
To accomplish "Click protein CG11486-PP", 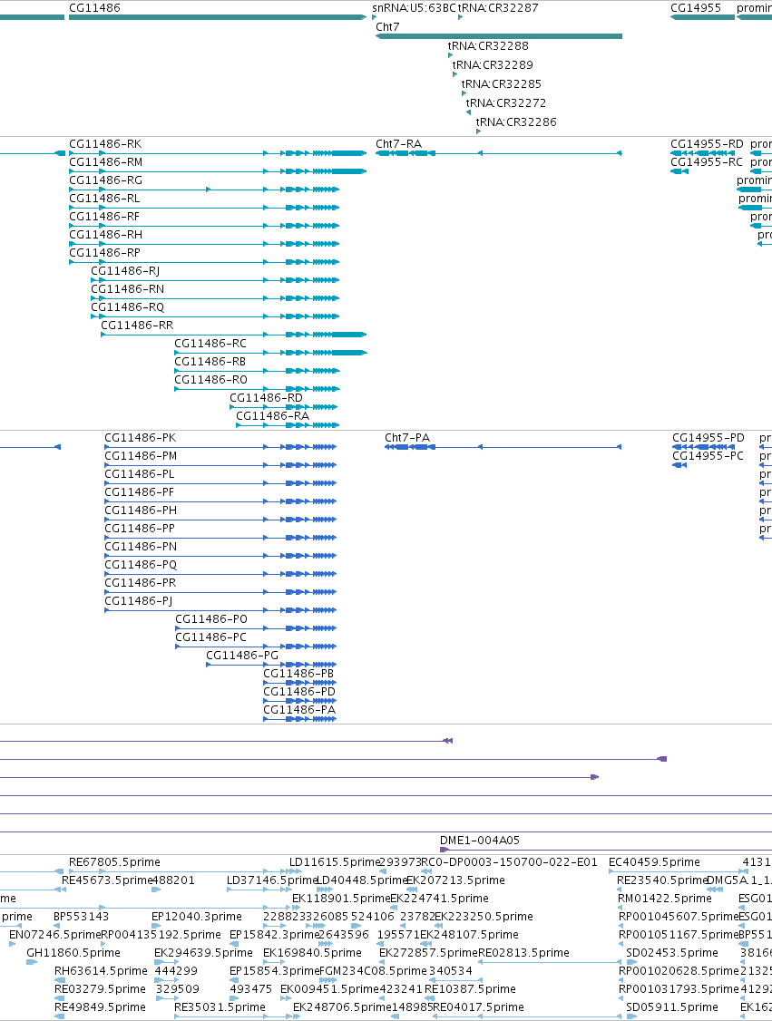I will point(140,530).
